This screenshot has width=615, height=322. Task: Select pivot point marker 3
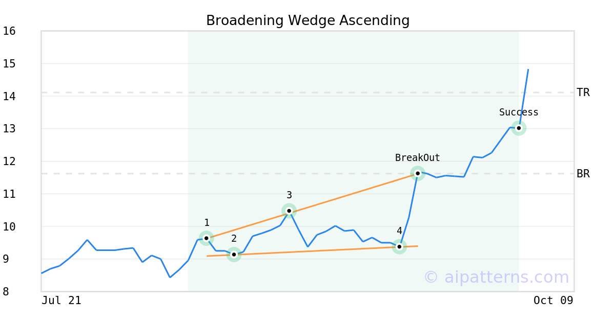[289, 211]
